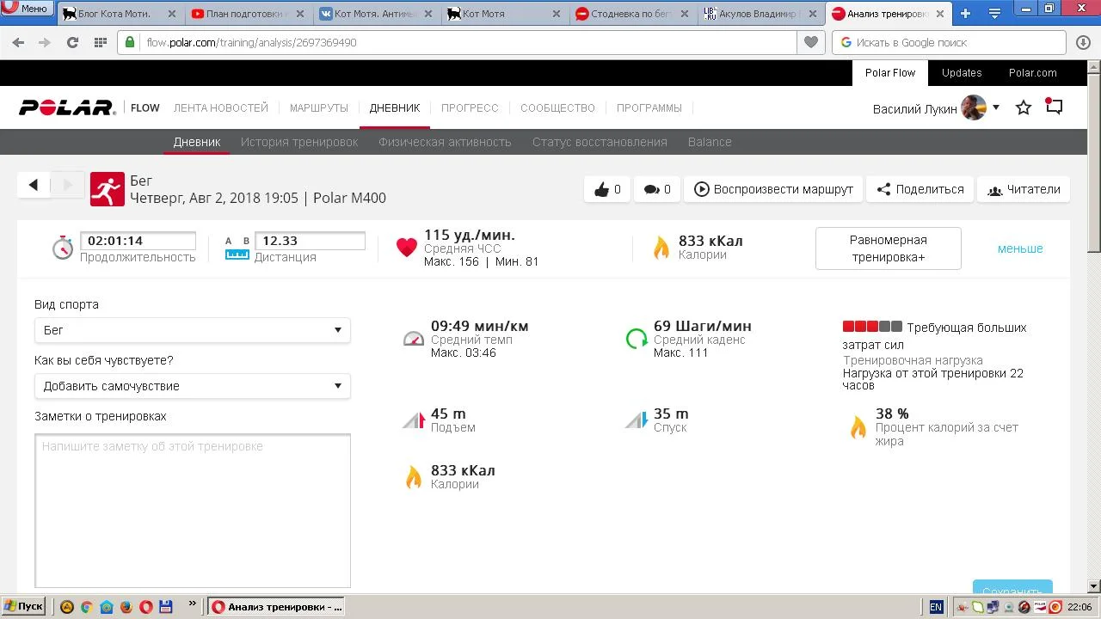
Task: Click the Polar logo
Action: pyautogui.click(x=67, y=107)
